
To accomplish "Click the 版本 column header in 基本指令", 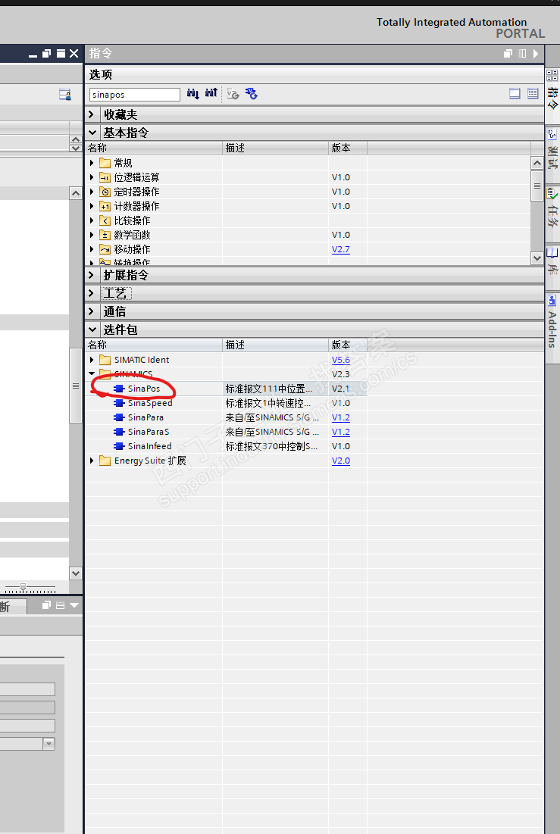I will (348, 148).
